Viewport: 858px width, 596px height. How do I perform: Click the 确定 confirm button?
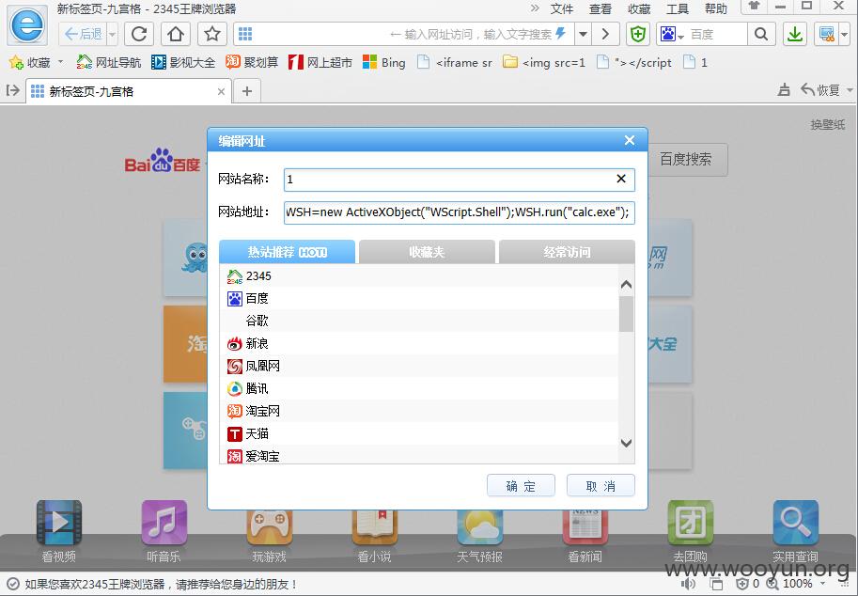pos(521,485)
